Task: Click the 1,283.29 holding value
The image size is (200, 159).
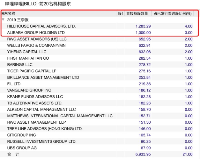Action: pos(143,26)
